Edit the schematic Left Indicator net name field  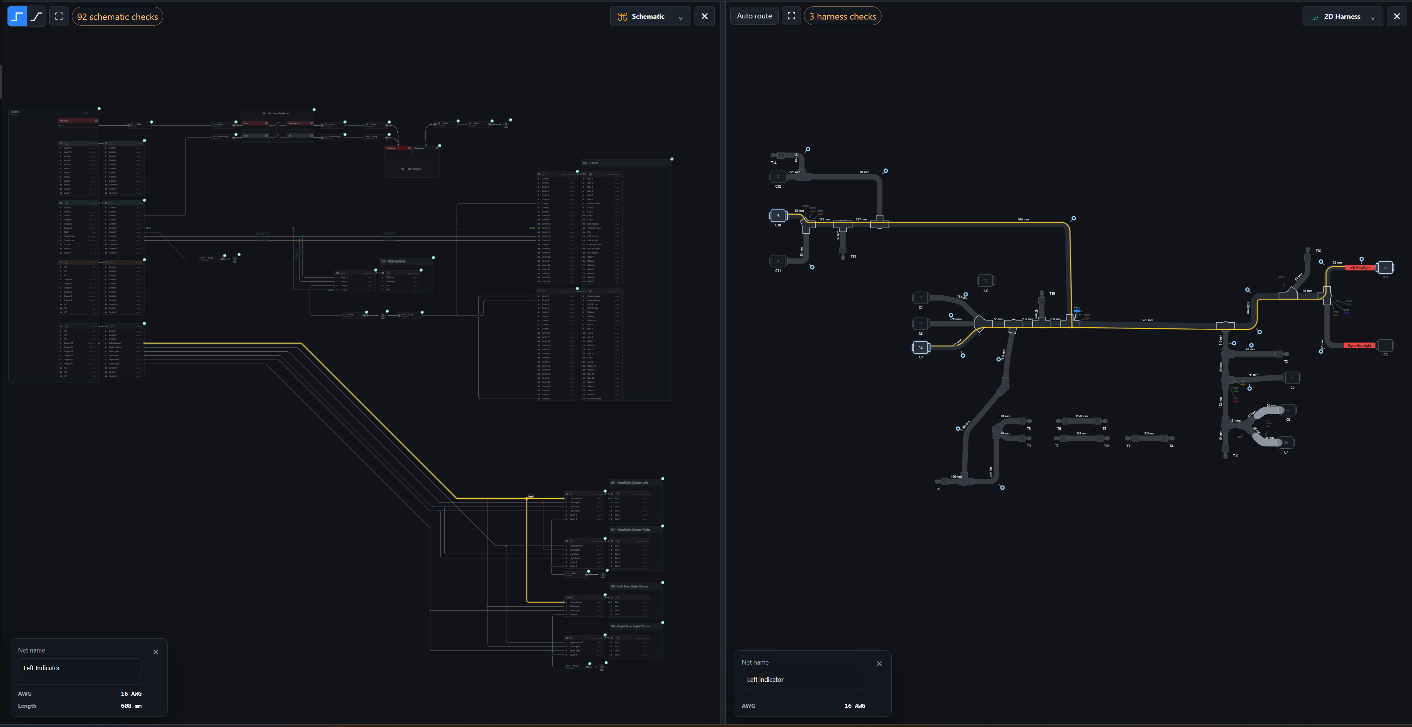coord(79,668)
